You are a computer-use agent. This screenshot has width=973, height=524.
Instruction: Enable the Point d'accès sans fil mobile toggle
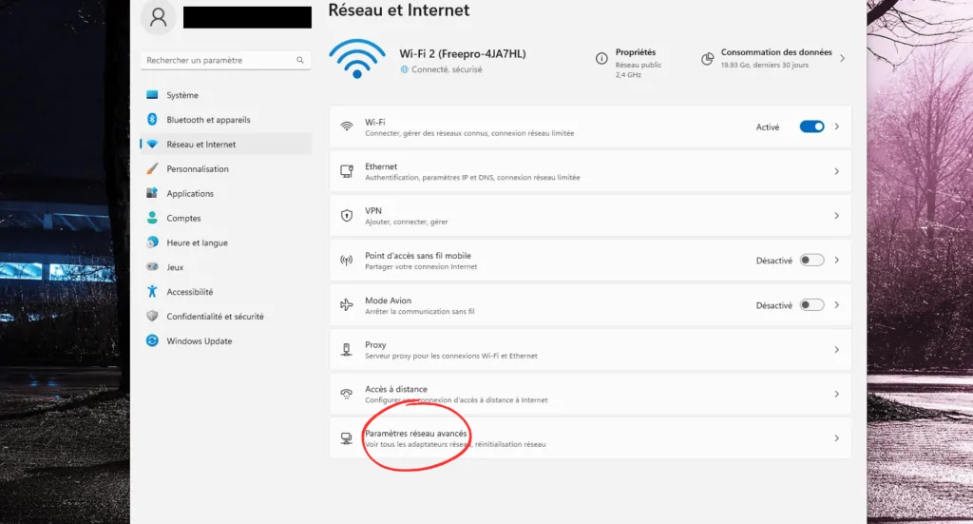point(811,261)
